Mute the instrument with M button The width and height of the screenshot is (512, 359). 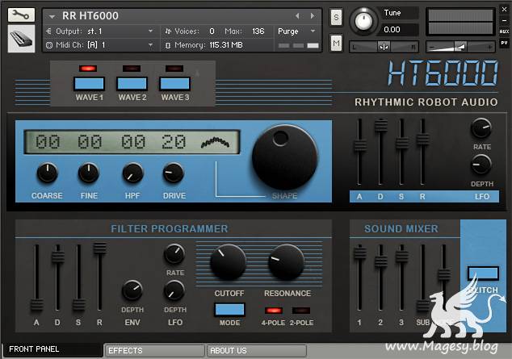point(336,43)
